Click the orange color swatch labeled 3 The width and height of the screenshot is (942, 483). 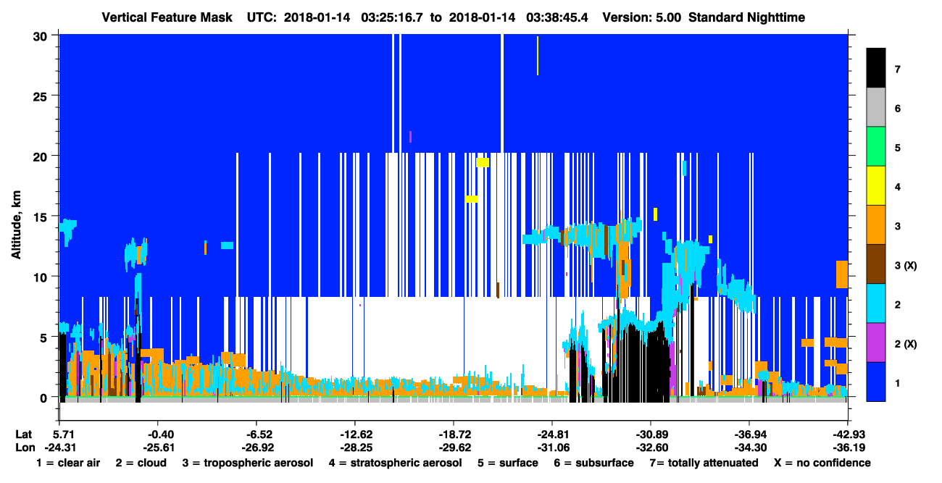click(876, 225)
